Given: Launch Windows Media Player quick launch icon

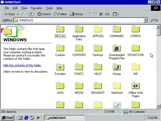Looking at the screenshot, I should tap(38, 118).
